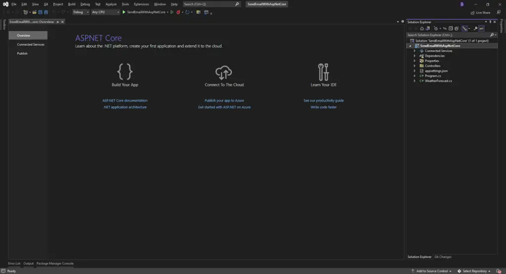Expand Program.cs node

415,76
